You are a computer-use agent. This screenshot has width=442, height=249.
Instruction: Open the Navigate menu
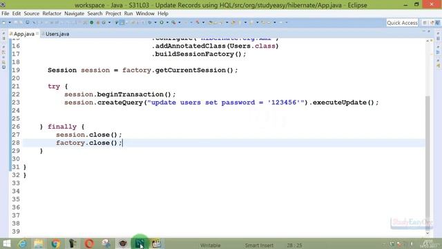click(74, 14)
